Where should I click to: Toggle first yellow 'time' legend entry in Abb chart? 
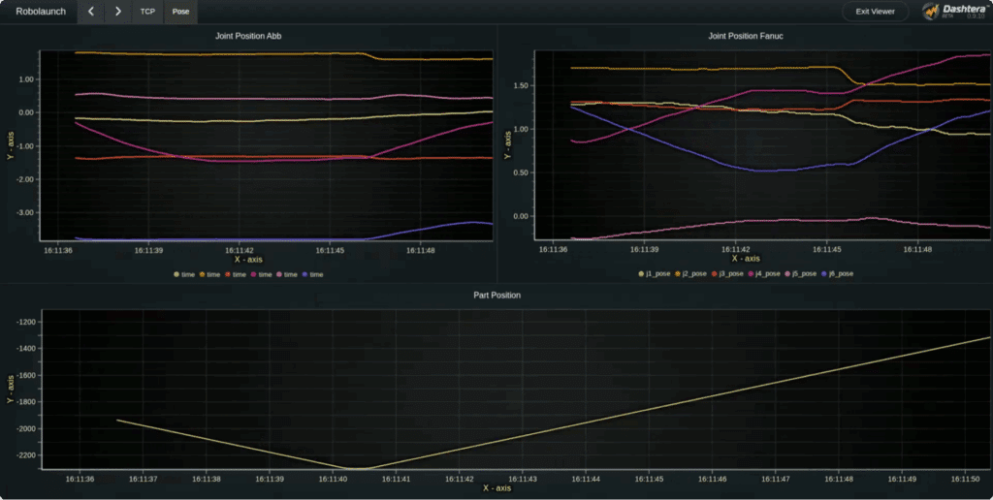tap(184, 274)
